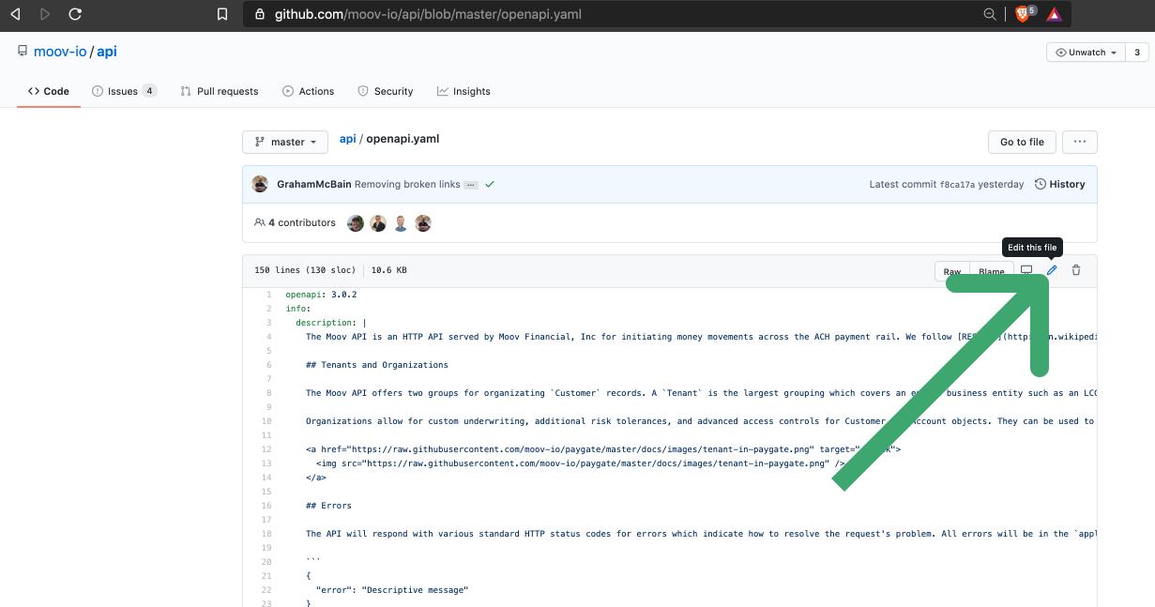Click the 'description: |' line
Image resolution: width=1155 pixels, height=607 pixels.
[x=331, y=322]
